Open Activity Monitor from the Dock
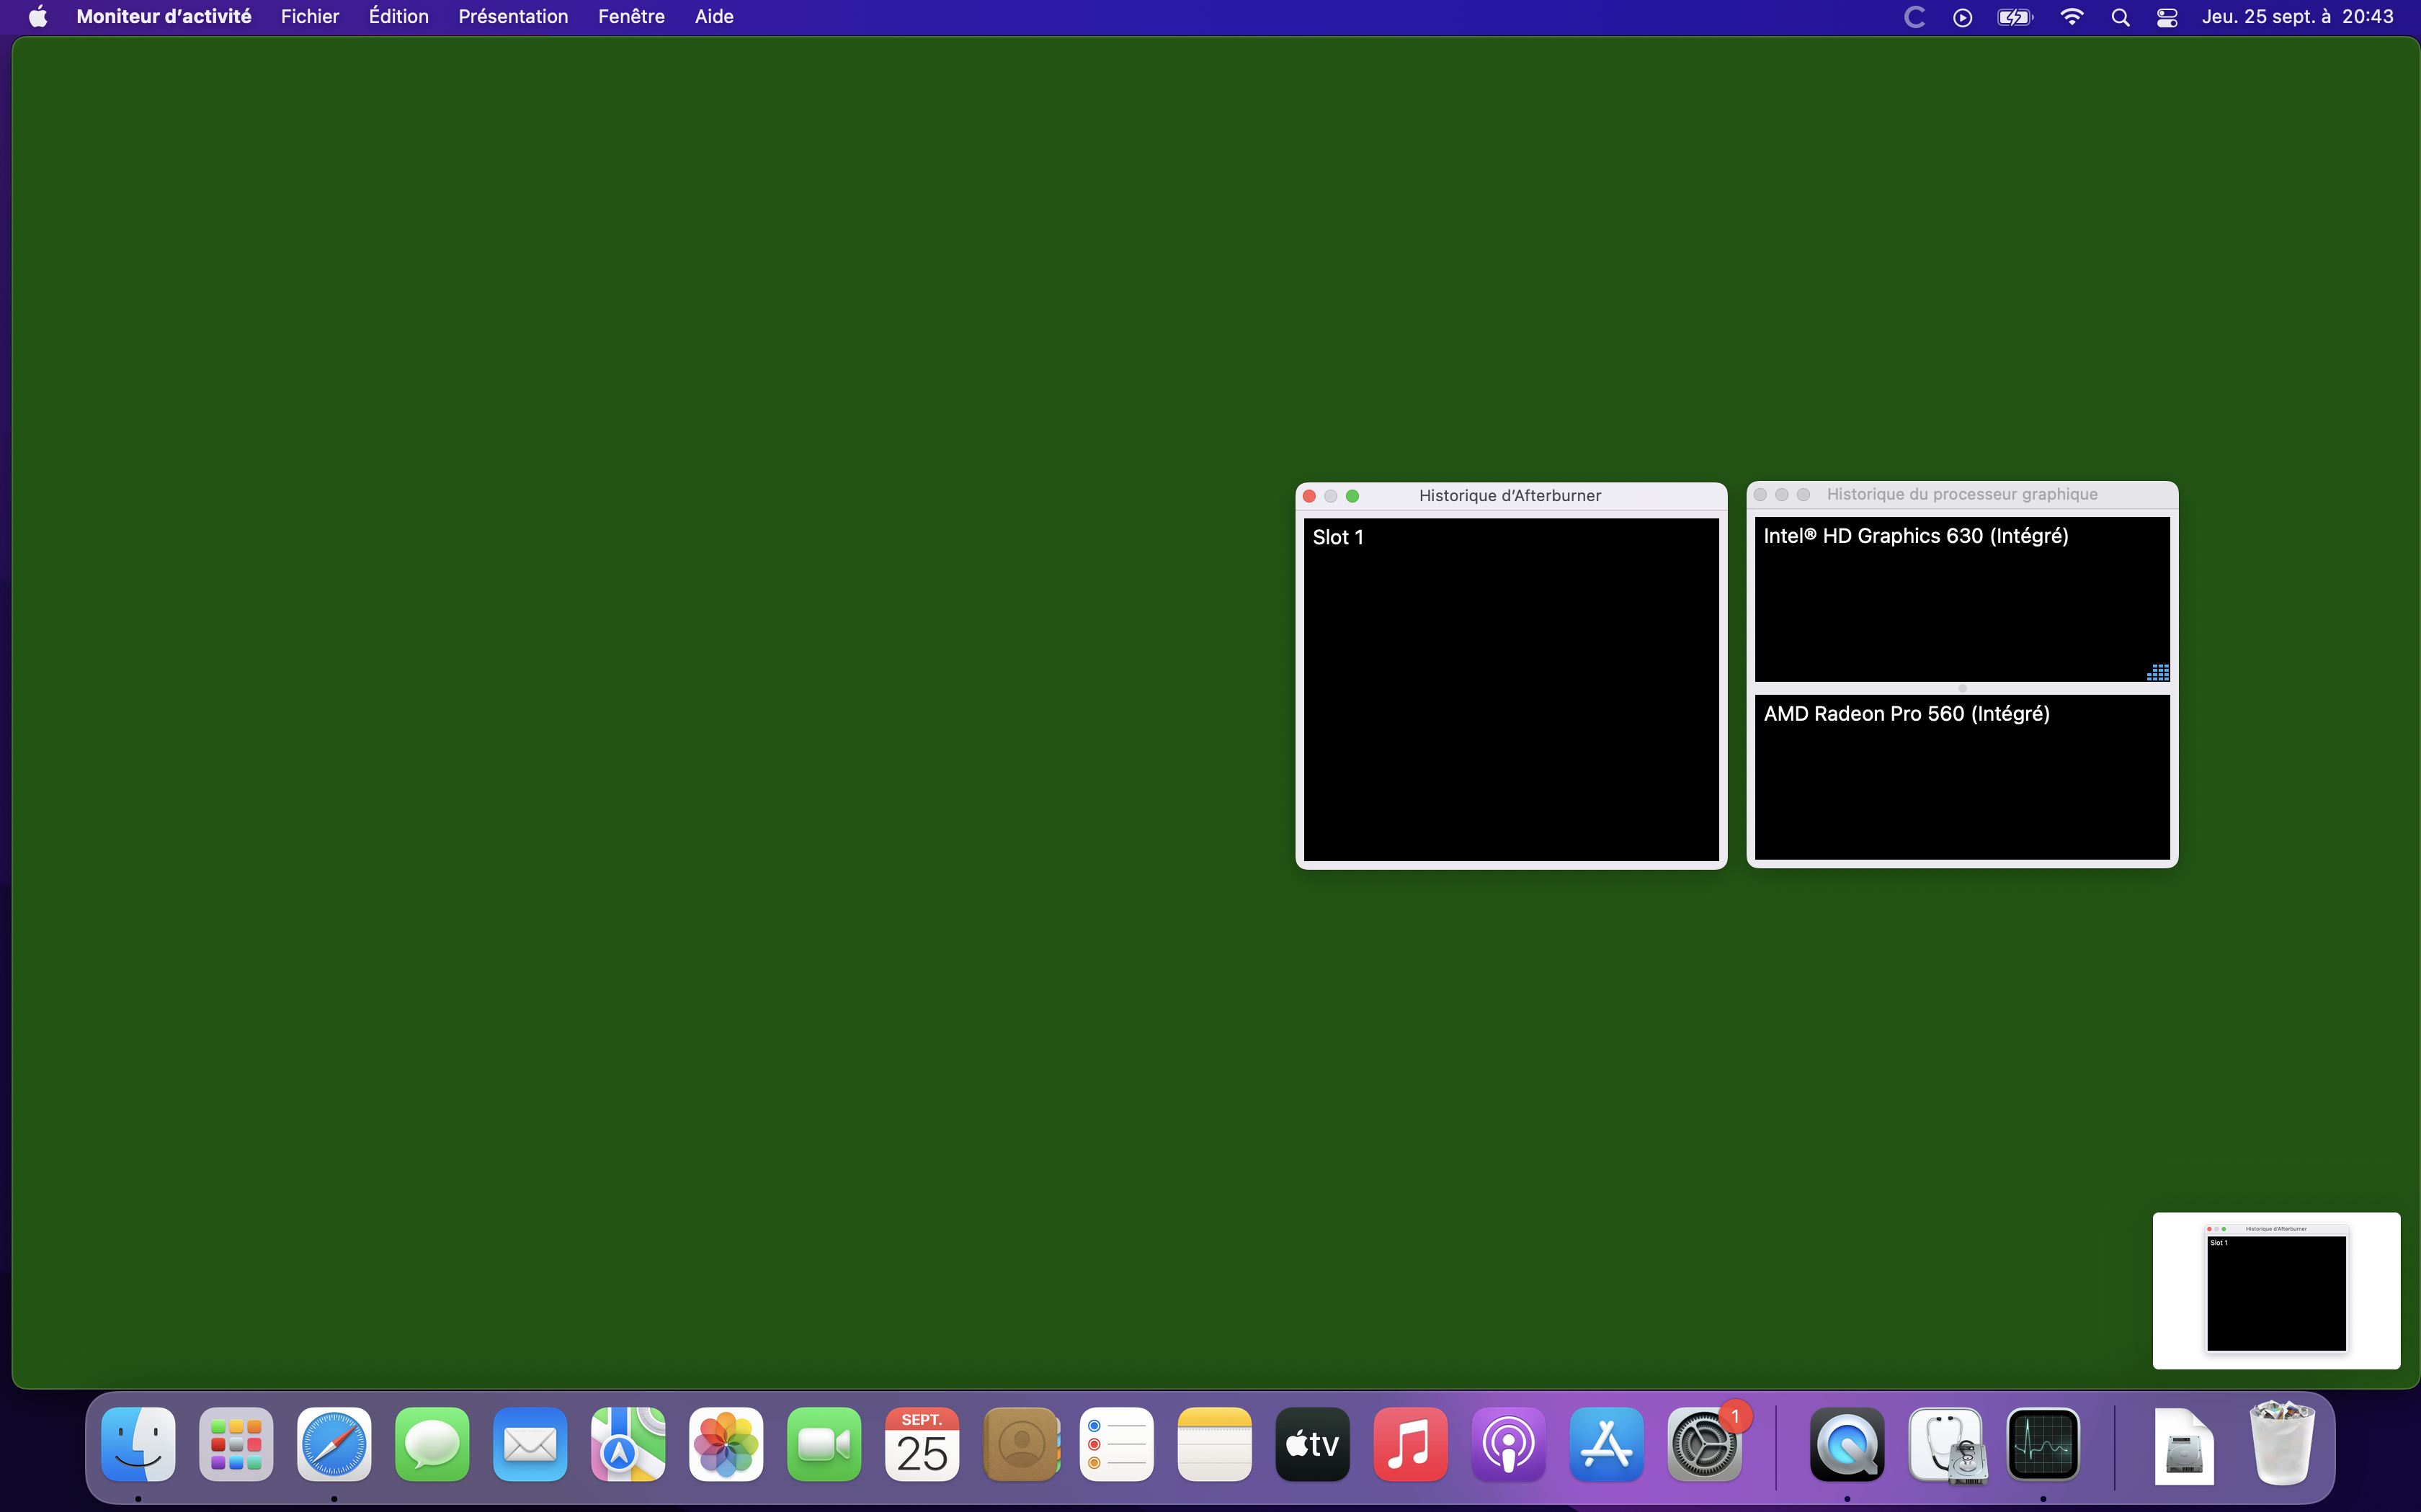This screenshot has width=2421, height=1512. click(x=2043, y=1444)
